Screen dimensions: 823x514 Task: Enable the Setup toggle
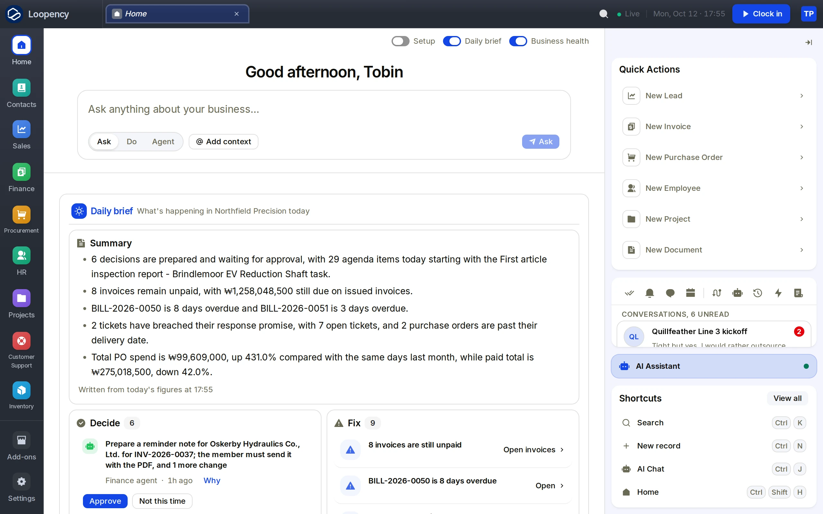pos(400,41)
